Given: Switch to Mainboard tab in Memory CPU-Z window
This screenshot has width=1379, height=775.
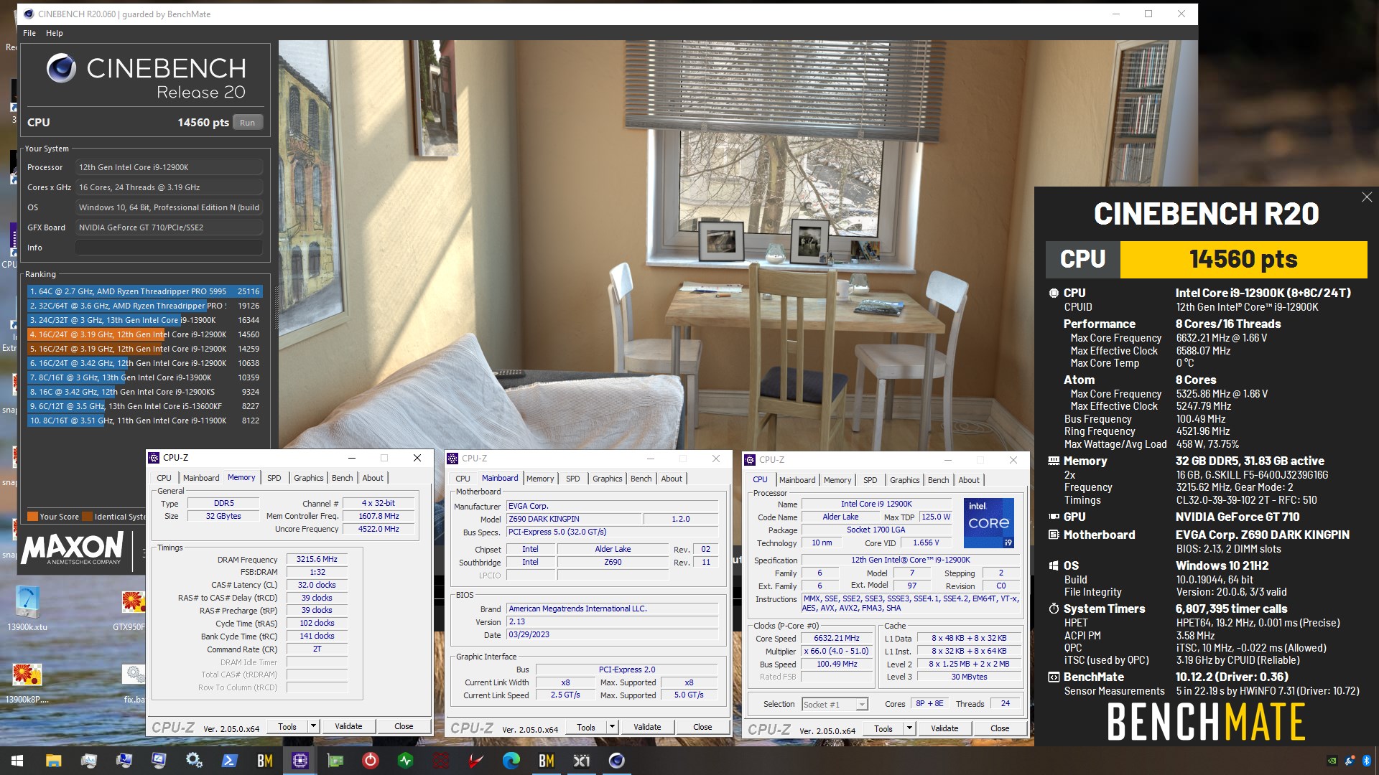Looking at the screenshot, I should [201, 478].
